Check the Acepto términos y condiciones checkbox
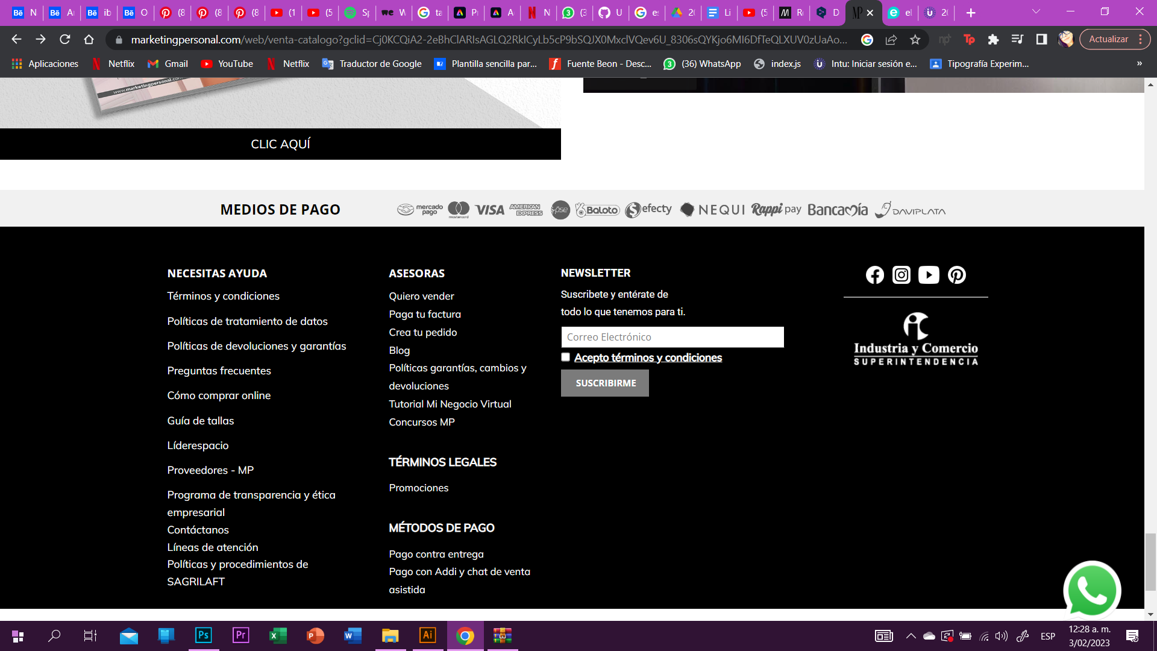Image resolution: width=1157 pixels, height=651 pixels. 565,357
